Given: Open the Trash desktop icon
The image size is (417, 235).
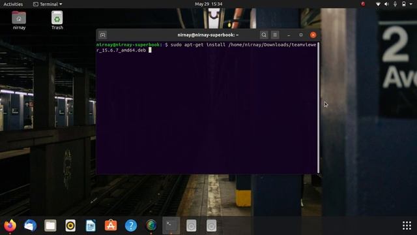Looking at the screenshot, I should (x=57, y=20).
